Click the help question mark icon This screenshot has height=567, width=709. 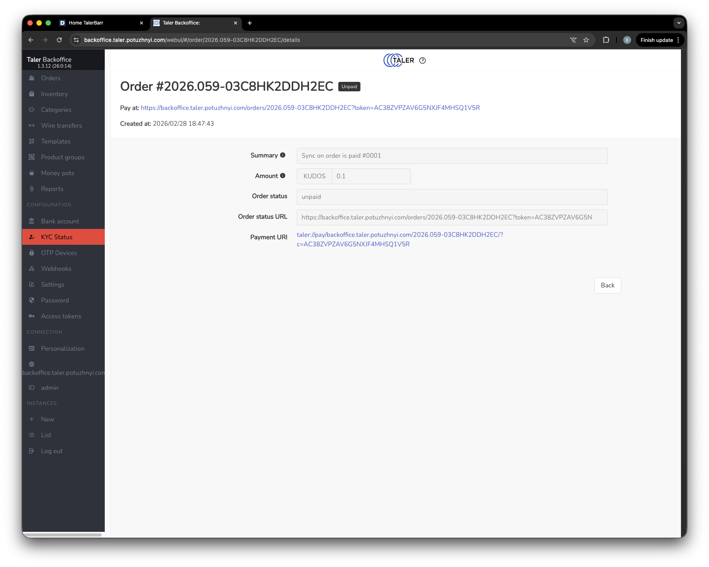click(x=422, y=60)
